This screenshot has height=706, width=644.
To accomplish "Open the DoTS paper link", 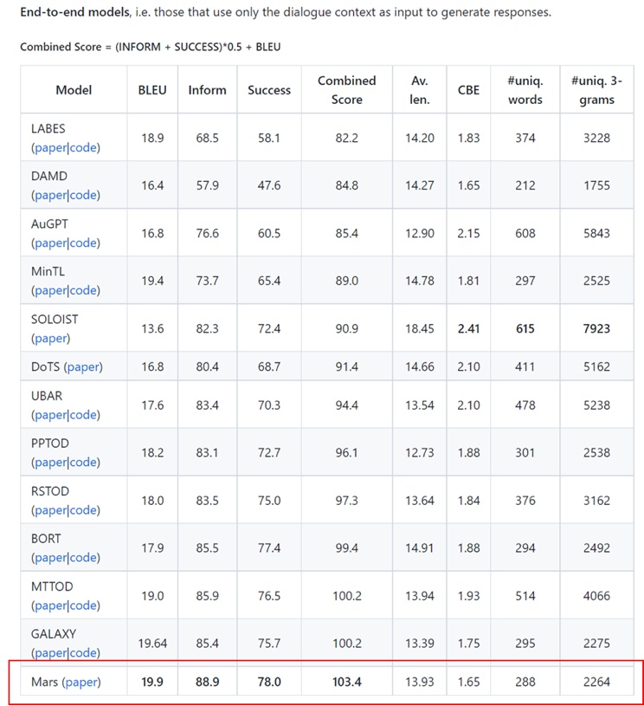I will click(x=83, y=367).
